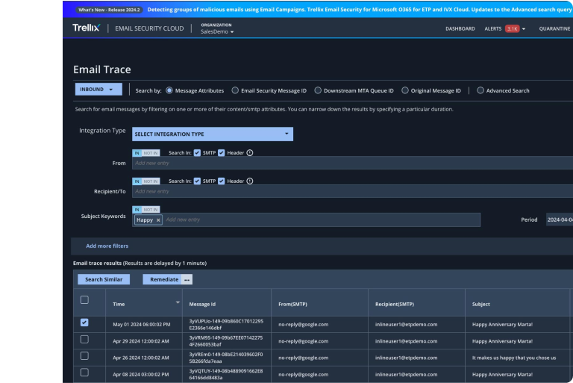The image size is (573, 383).
Task: Toggle the select-all results checkbox
Action: pyautogui.click(x=84, y=300)
